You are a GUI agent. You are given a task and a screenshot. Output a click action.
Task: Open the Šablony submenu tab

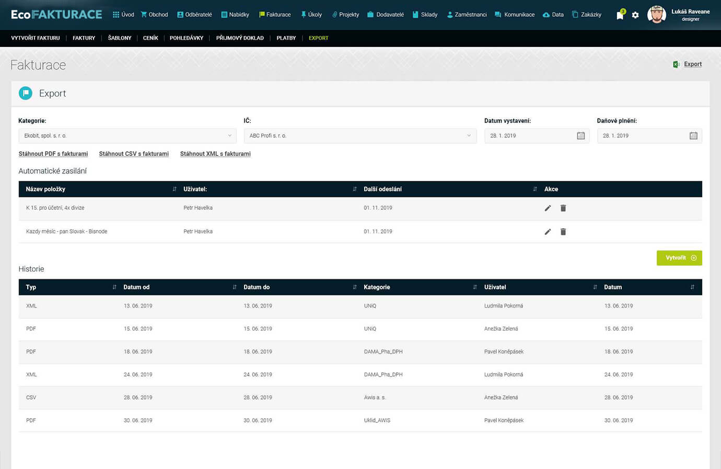pos(120,38)
